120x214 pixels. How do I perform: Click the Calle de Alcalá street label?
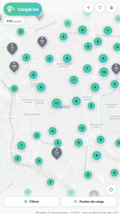coord(108,93)
